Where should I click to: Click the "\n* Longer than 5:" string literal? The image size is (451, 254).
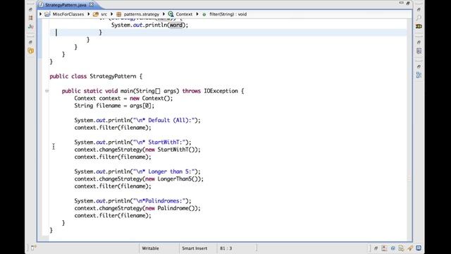[163, 171]
